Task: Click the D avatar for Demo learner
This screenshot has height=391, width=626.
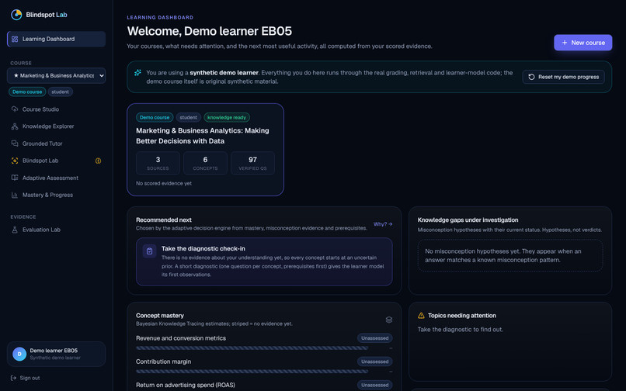Action: [x=19, y=354]
